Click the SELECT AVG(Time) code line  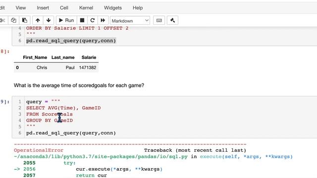point(63,108)
